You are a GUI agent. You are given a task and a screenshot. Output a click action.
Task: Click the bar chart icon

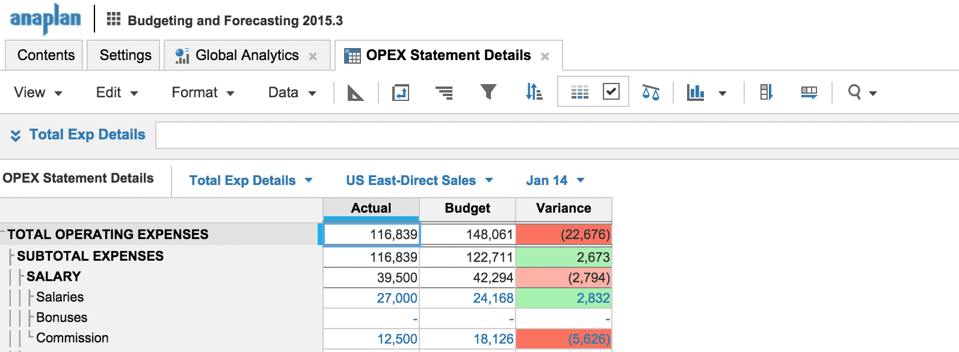click(x=695, y=93)
